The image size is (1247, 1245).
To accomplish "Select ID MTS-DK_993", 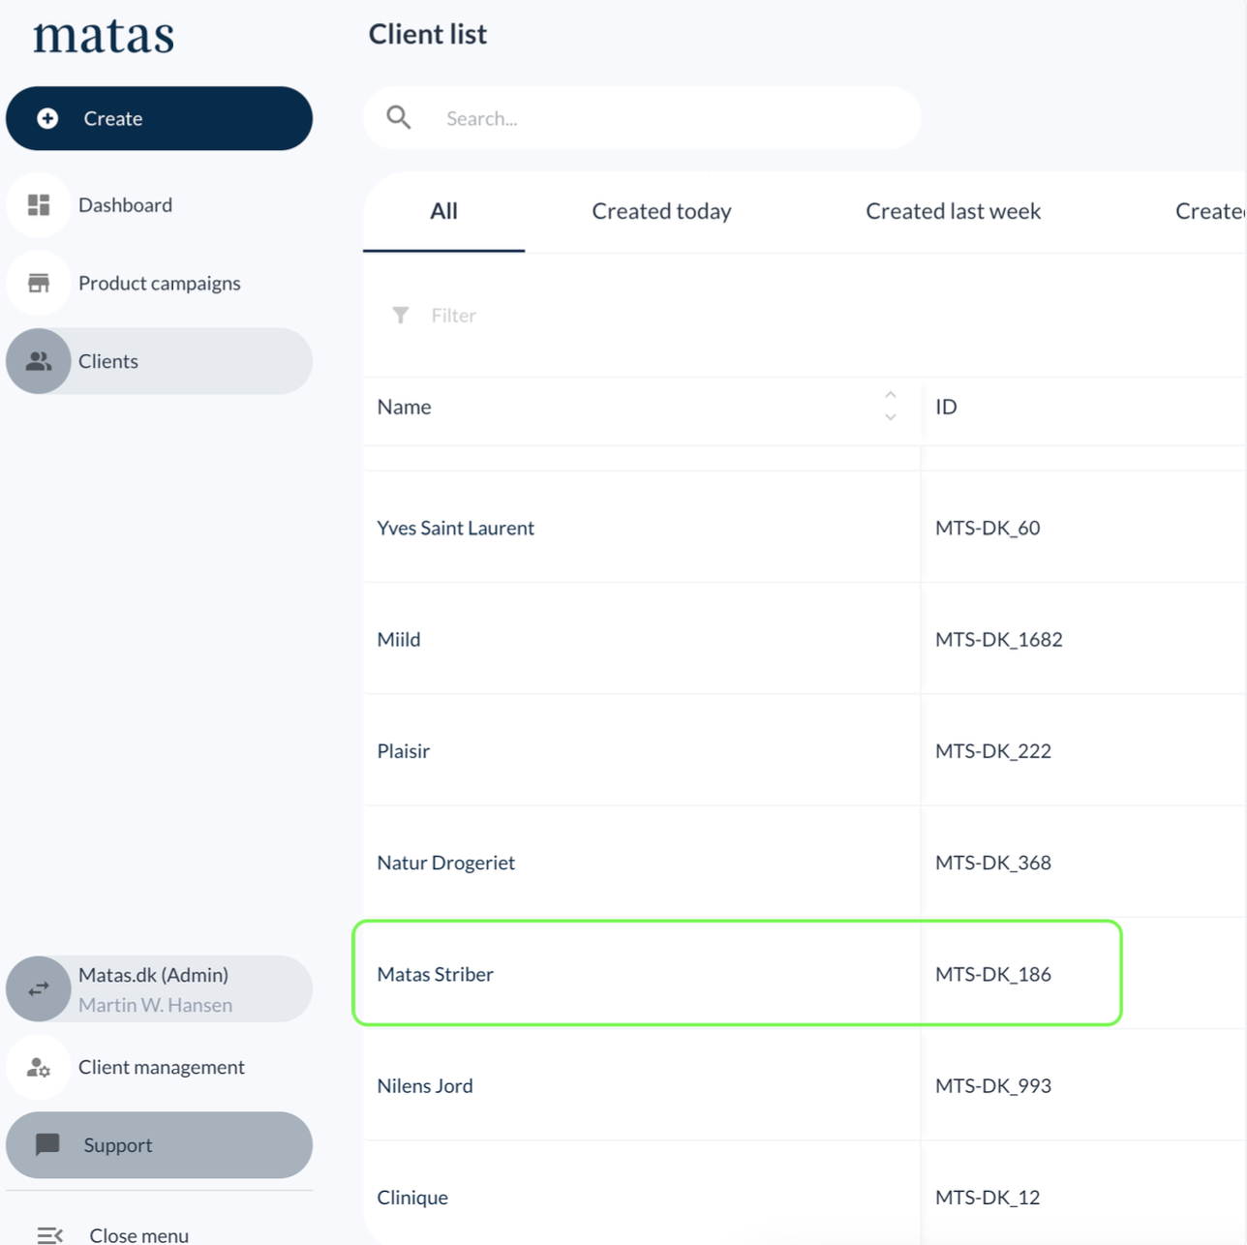I will (x=993, y=1085).
